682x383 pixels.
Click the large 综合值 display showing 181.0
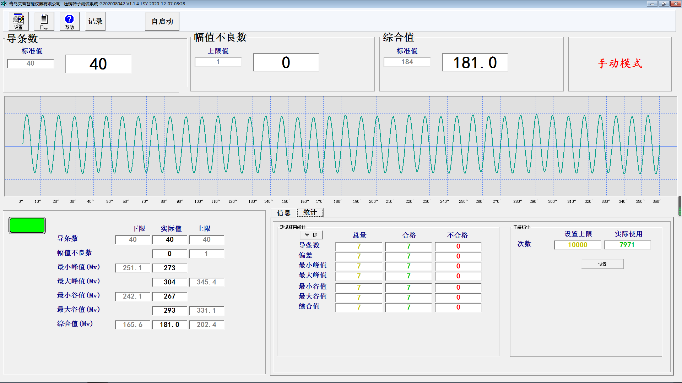[x=475, y=62]
